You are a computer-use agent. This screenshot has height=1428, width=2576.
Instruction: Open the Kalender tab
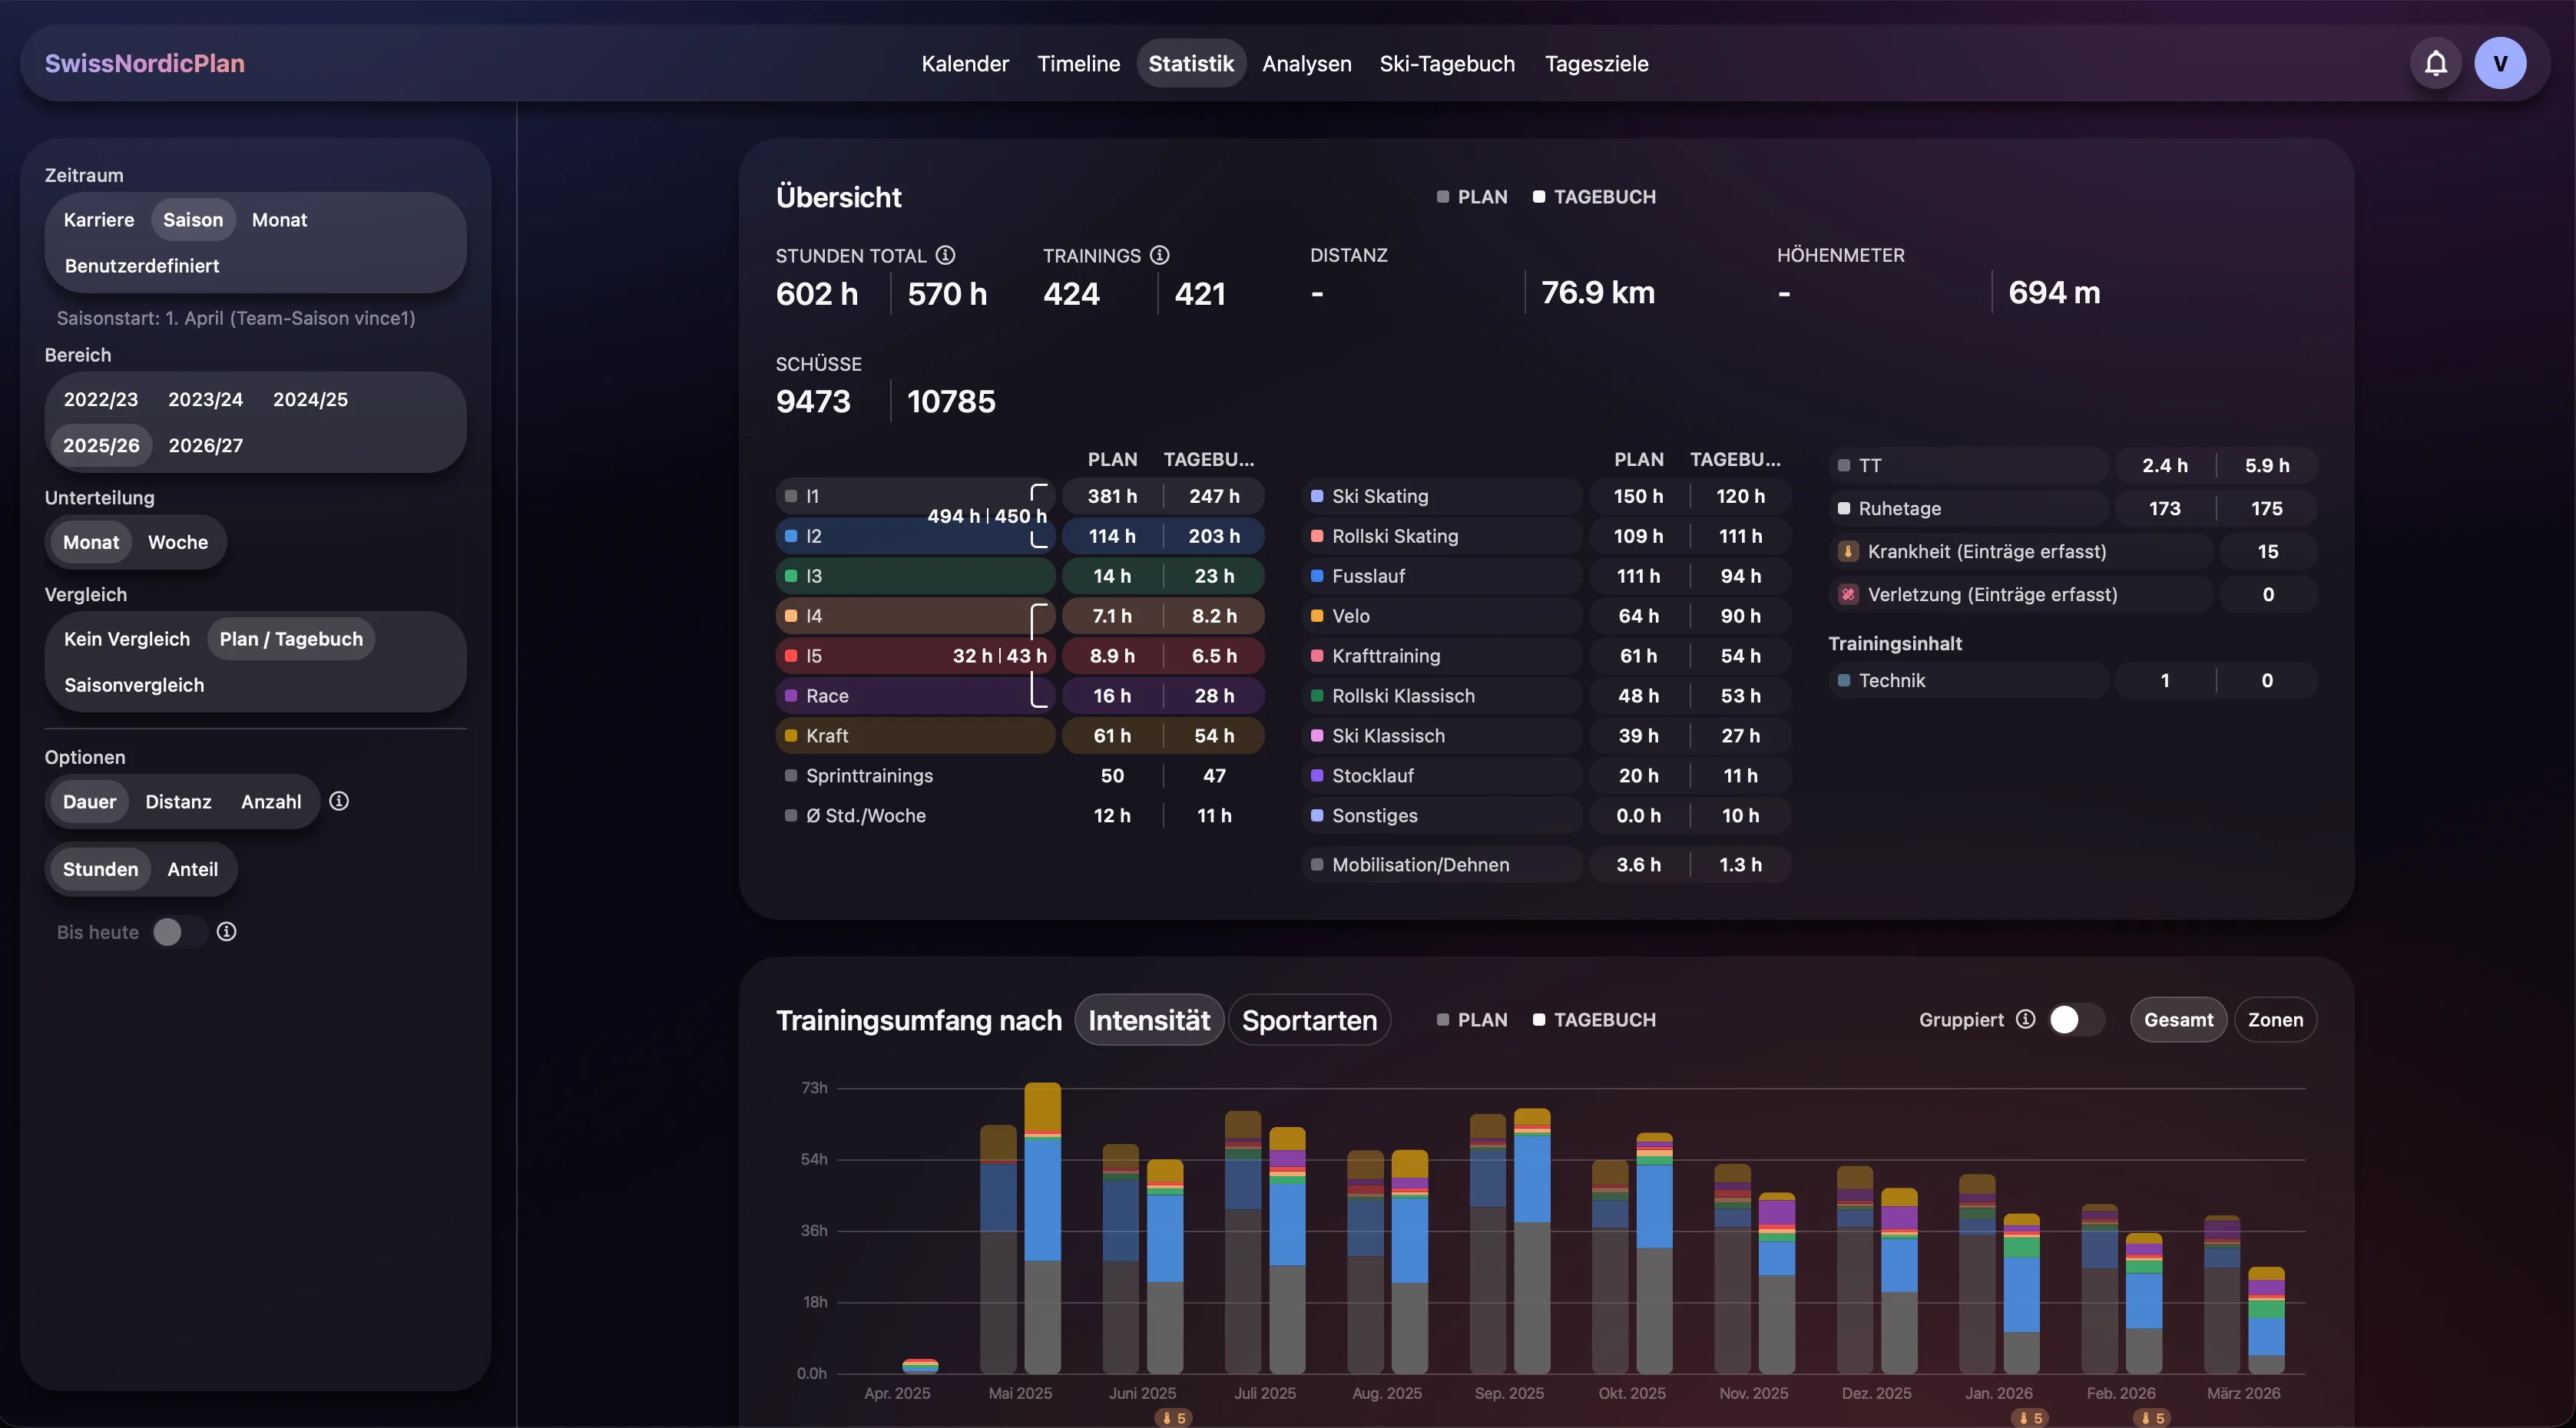tap(965, 63)
